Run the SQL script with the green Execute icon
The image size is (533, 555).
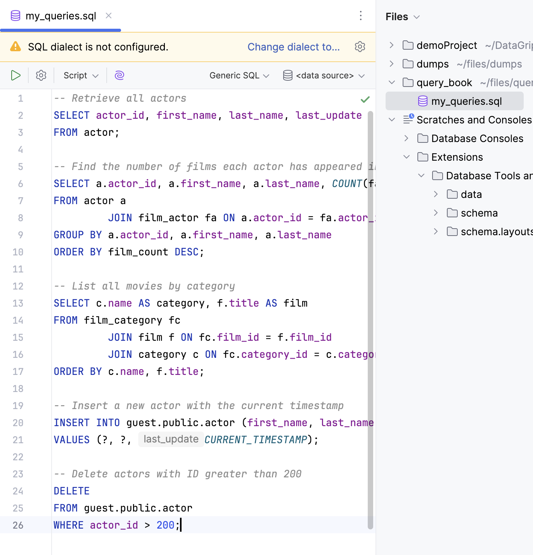tap(16, 75)
